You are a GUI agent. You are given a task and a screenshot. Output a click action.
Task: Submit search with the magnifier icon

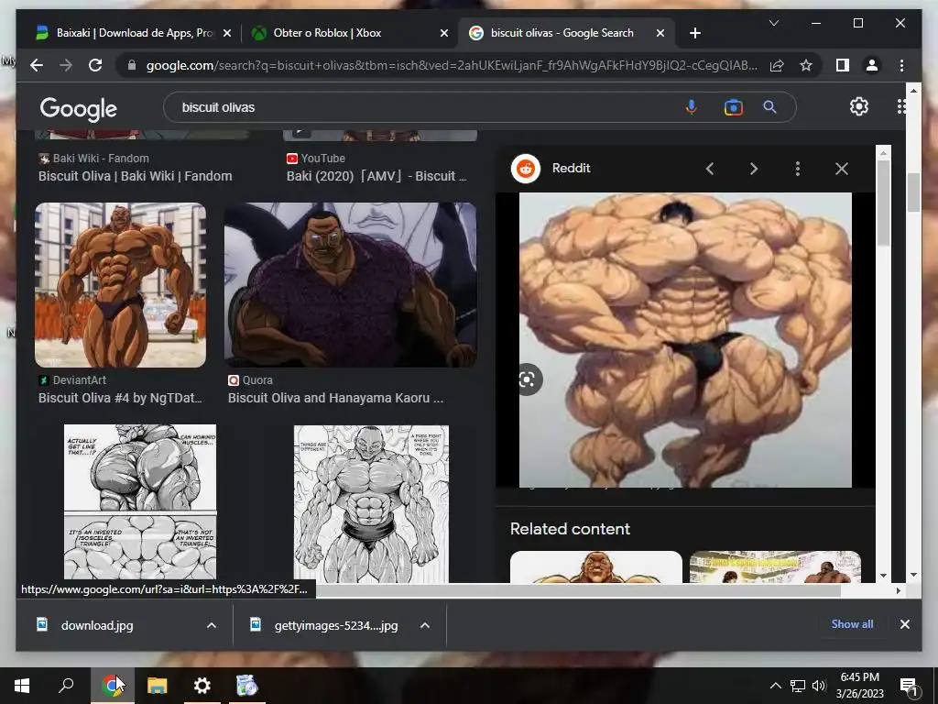point(769,107)
